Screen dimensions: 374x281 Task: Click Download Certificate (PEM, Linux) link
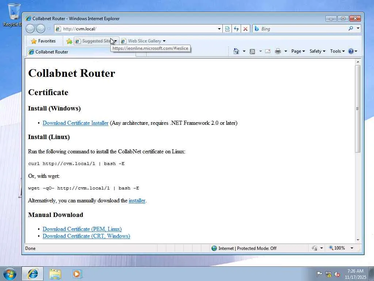[x=82, y=229]
